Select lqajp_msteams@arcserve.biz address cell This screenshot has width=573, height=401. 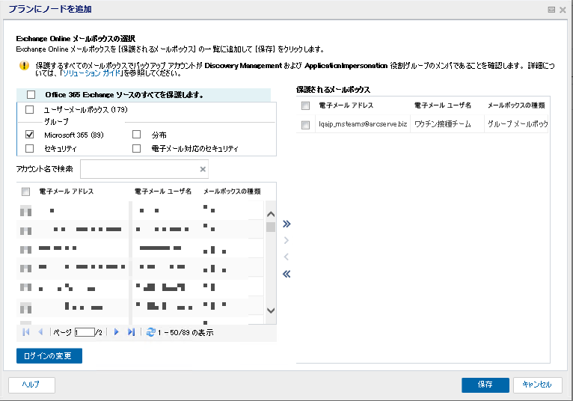pyautogui.click(x=363, y=124)
